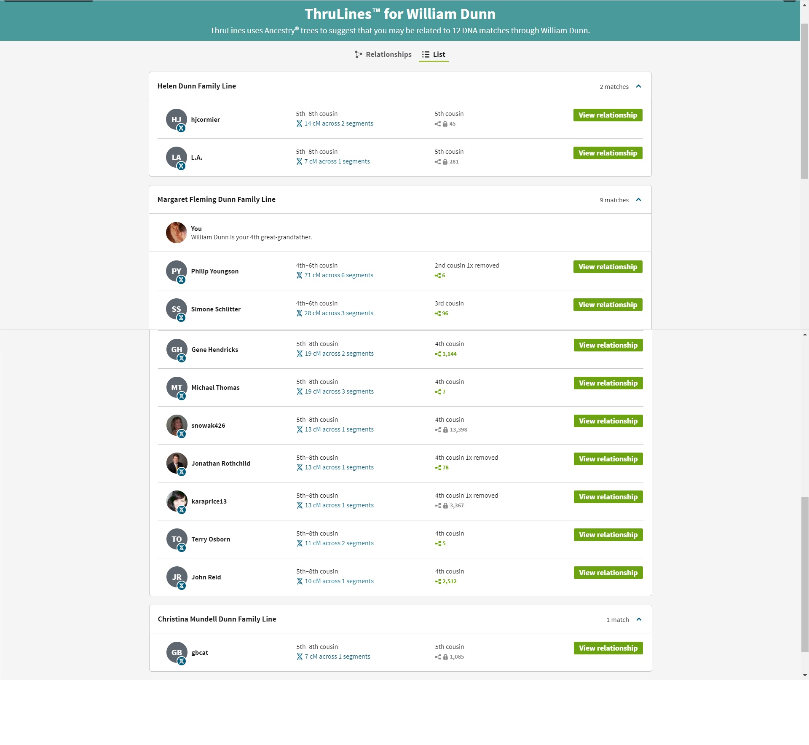Image resolution: width=809 pixels, height=745 pixels.
Task: Open the 28 cM across 3 segments link
Action: tap(335, 313)
